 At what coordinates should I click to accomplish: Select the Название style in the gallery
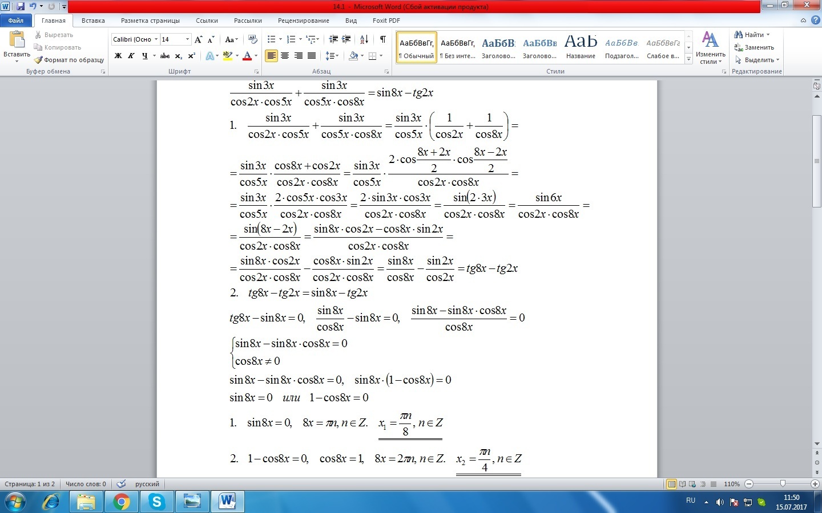point(581,47)
